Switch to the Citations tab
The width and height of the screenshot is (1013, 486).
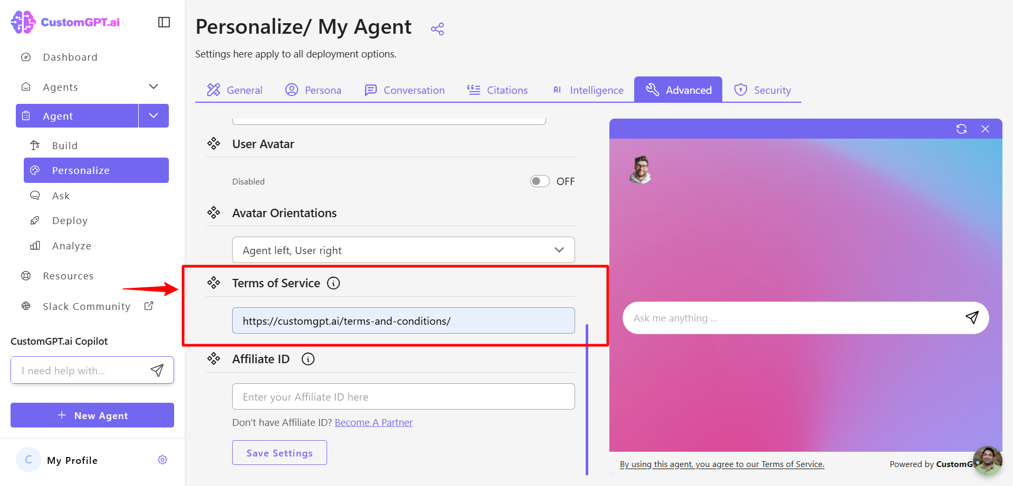point(497,90)
